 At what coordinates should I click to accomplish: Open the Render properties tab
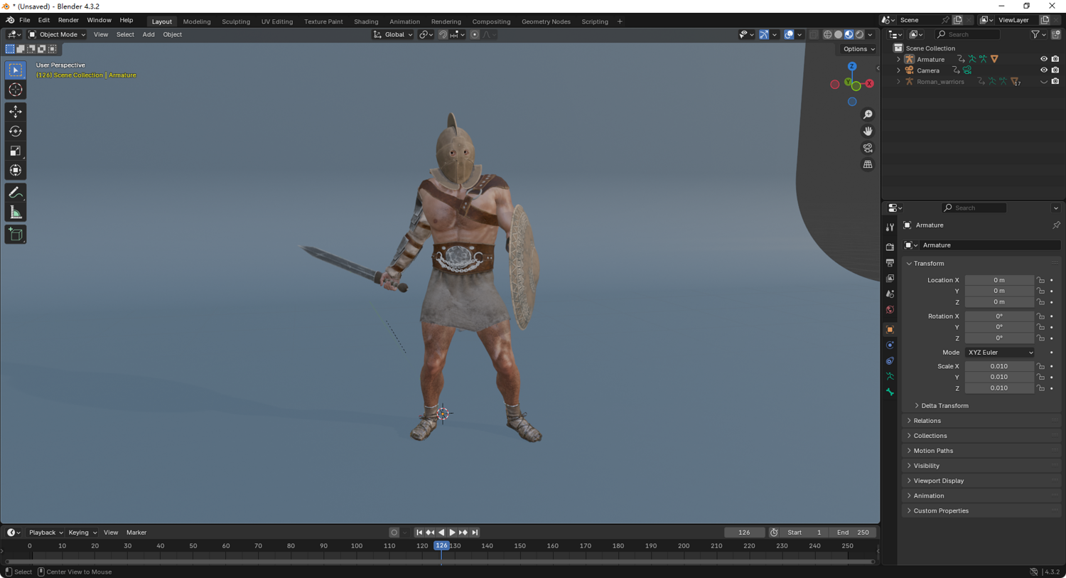click(x=890, y=247)
